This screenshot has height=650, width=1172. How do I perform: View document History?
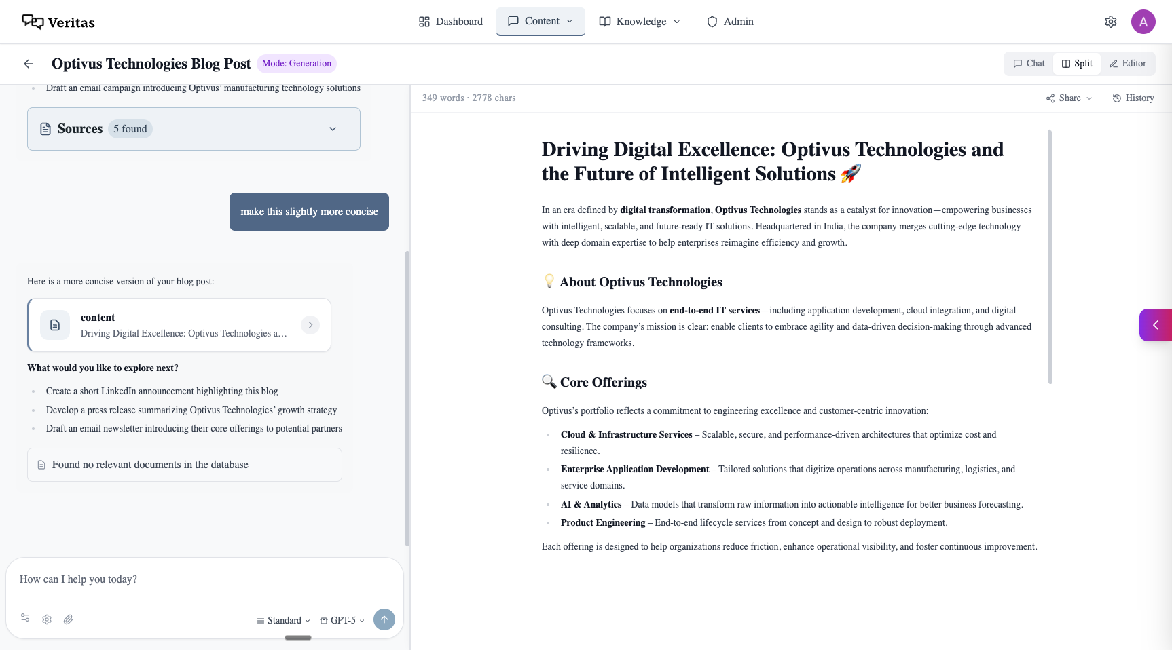[1133, 98]
